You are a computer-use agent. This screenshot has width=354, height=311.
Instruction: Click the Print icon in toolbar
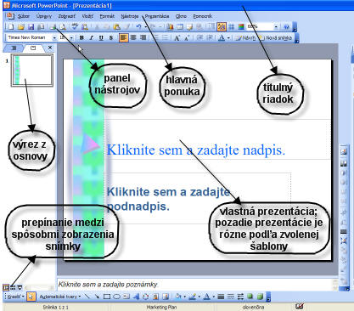(53, 27)
